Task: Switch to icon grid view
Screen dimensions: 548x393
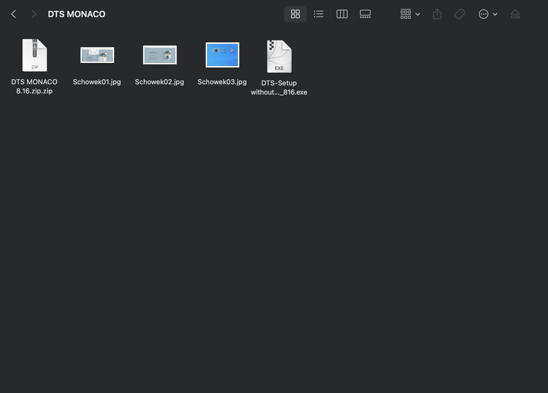Action: pos(295,14)
